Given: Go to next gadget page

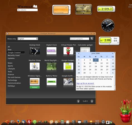Looking at the screenshot, I should (x=92, y=101).
